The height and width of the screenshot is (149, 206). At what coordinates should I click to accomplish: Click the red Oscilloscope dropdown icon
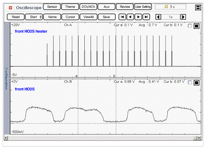(x=11, y=7)
